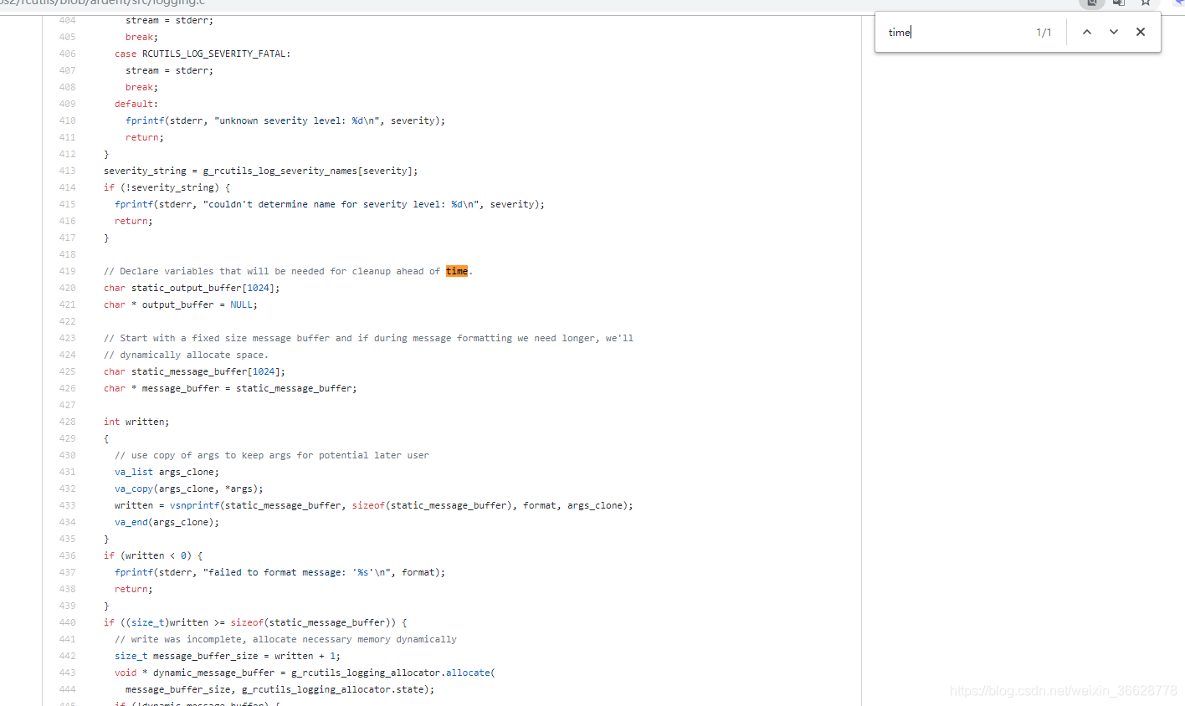Screen dimensions: 1185x706
Task: Select line number 406
Action: point(67,54)
